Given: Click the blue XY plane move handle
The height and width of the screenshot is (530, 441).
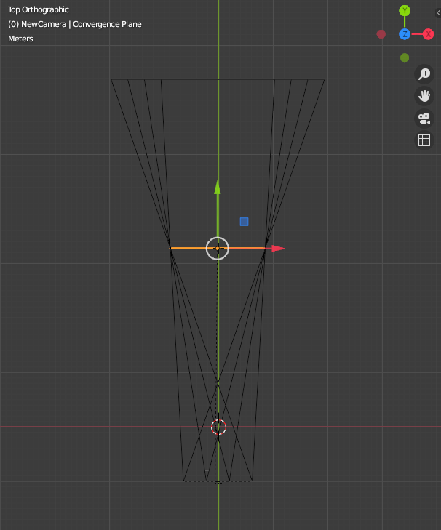Looking at the screenshot, I should (244, 222).
